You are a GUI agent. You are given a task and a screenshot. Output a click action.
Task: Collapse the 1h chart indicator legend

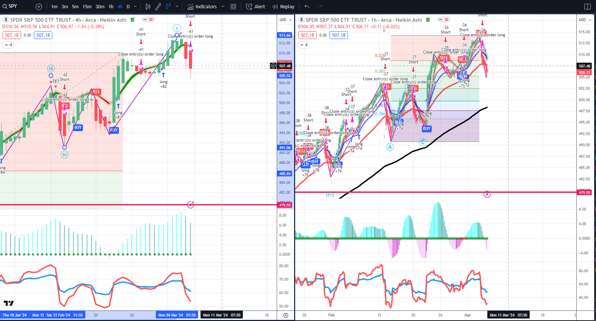click(304, 45)
